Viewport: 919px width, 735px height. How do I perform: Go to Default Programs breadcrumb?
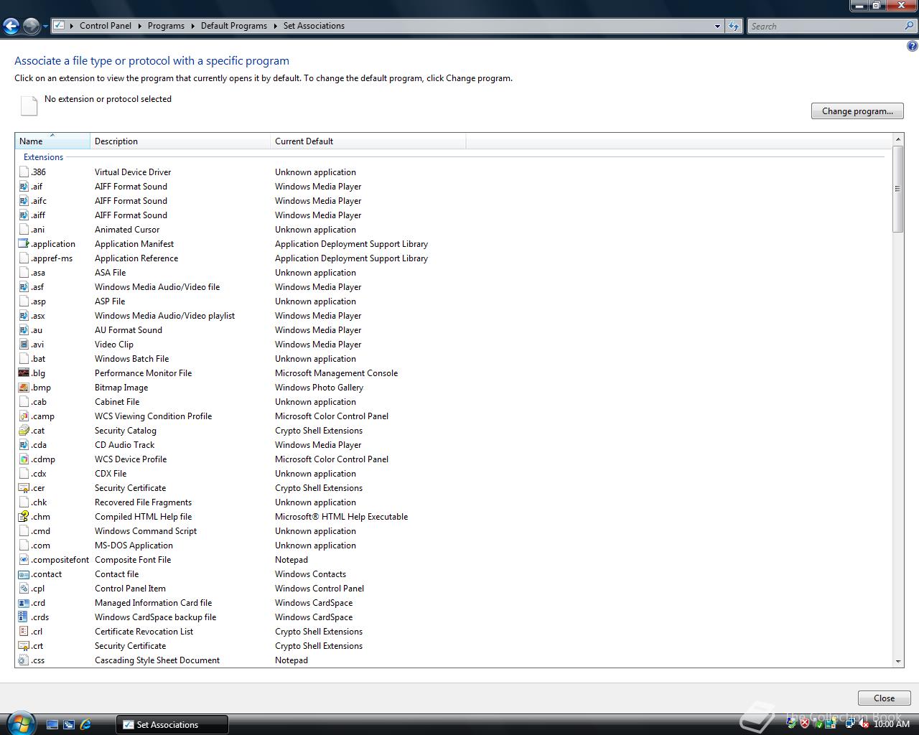234,26
